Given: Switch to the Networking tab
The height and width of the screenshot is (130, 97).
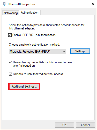Looking at the screenshot, I should [x=11, y=13].
